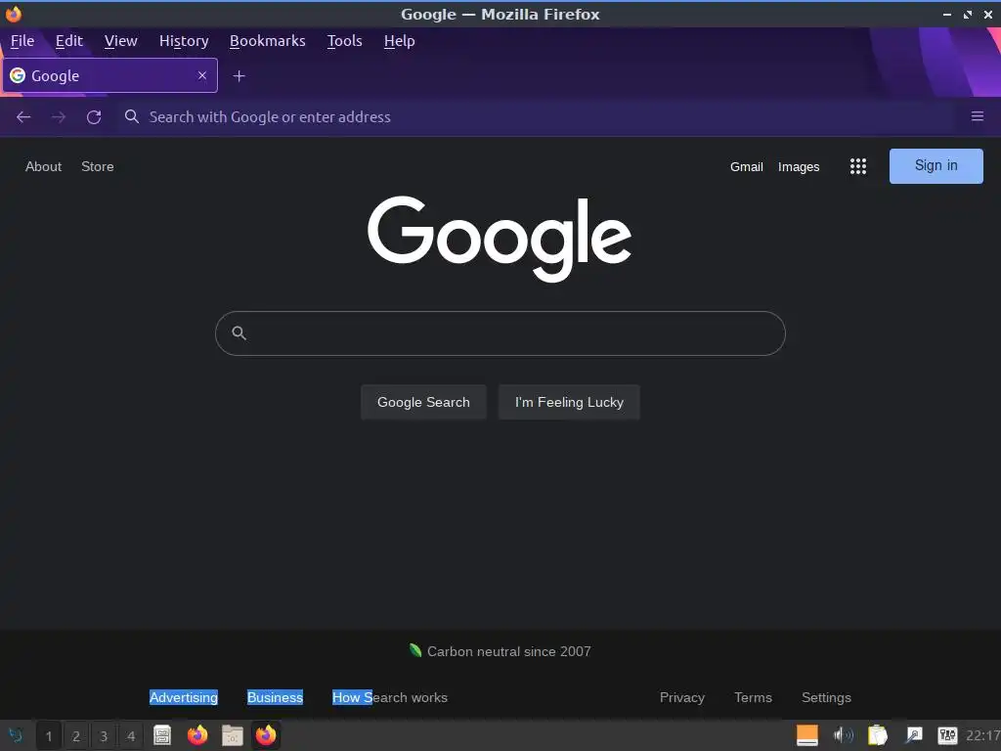Image resolution: width=1001 pixels, height=751 pixels.
Task: Reload the current page
Action: pos(94,117)
